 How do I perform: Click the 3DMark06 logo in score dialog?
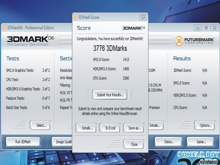134,28
